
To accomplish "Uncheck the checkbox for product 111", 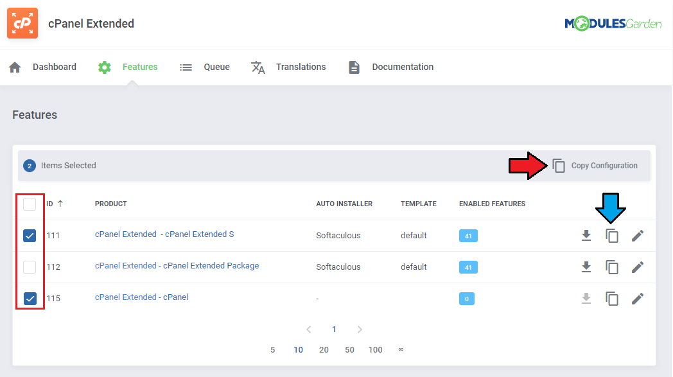I will pyautogui.click(x=30, y=236).
